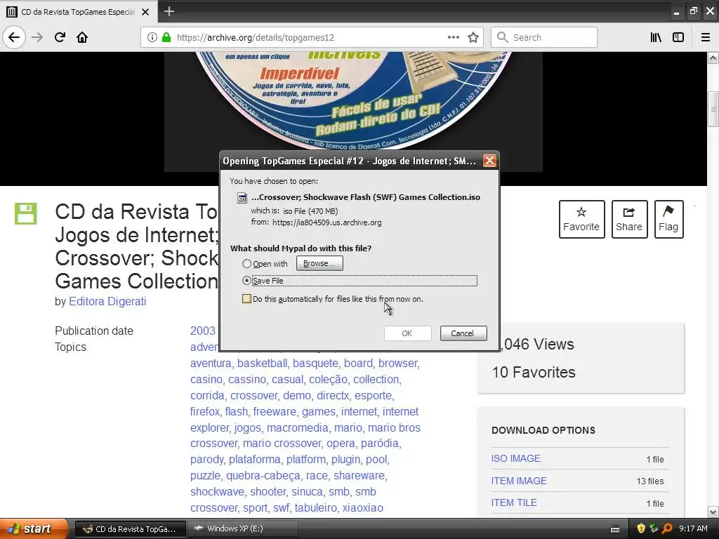Open ITEM TILE download option
Viewport: 719px width, 539px height.
[x=514, y=503]
